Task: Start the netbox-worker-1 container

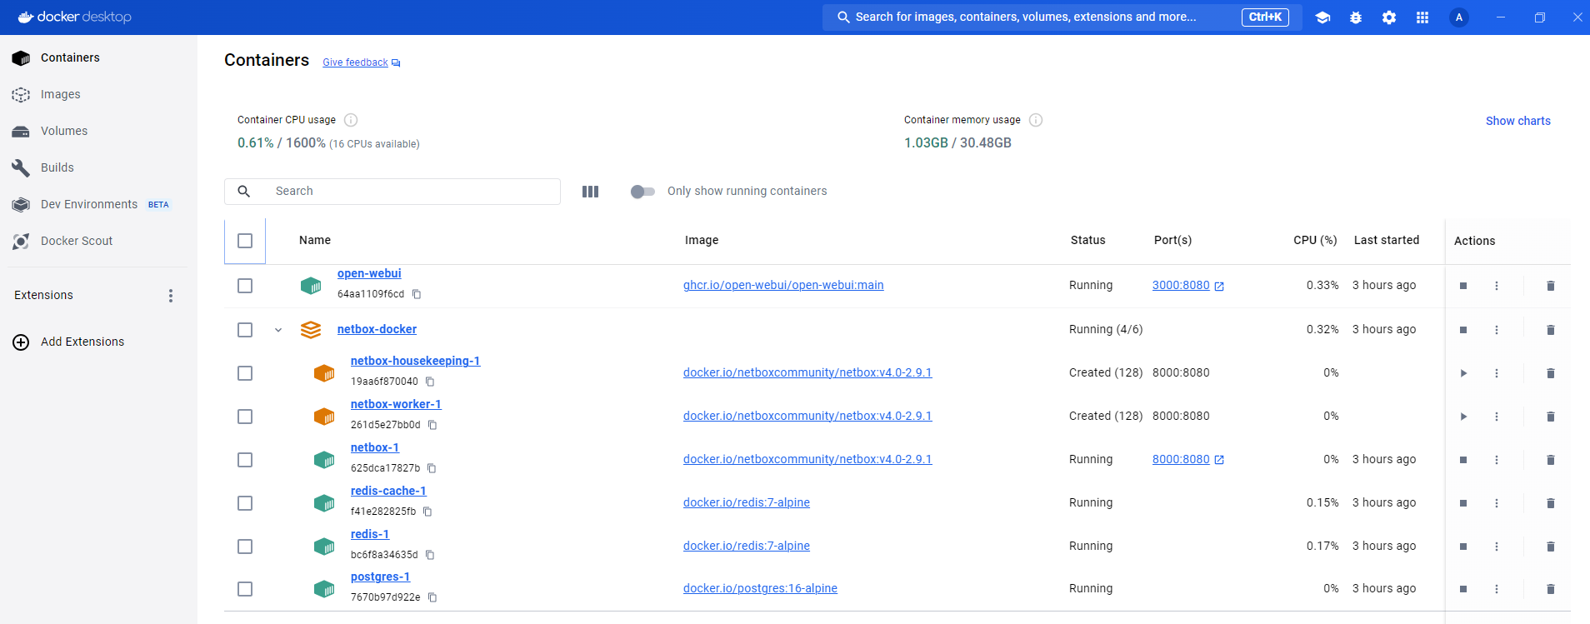Action: tap(1463, 417)
